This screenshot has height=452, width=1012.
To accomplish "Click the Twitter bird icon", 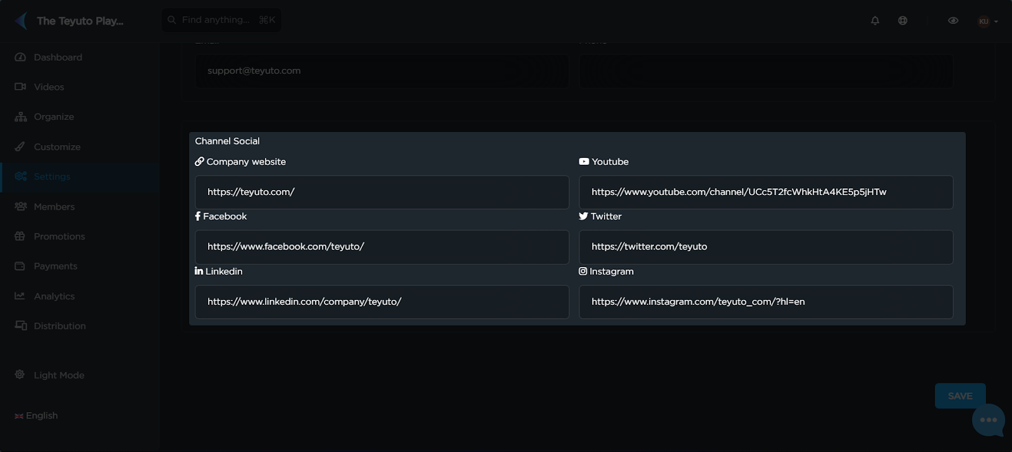I will [583, 217].
